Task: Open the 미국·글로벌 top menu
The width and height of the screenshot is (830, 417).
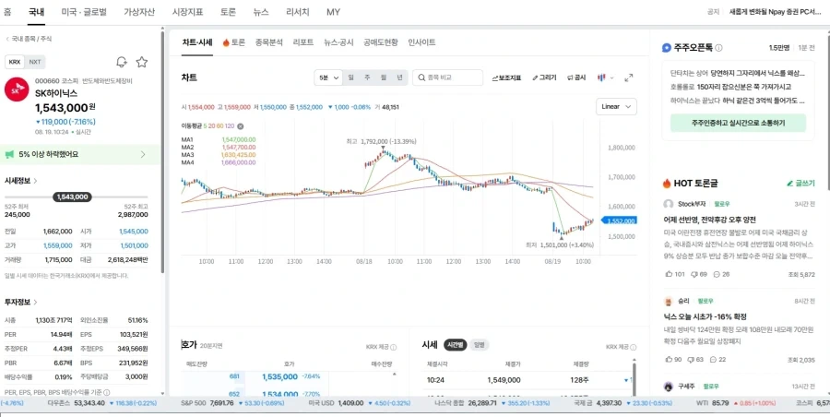Action: coord(84,12)
